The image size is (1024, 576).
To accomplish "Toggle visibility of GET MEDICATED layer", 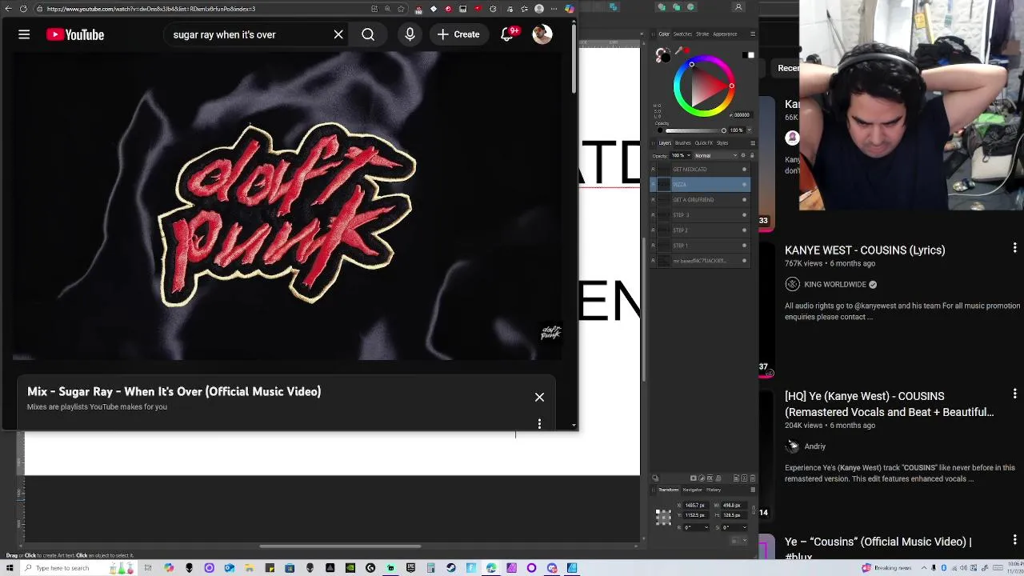I will pos(744,170).
